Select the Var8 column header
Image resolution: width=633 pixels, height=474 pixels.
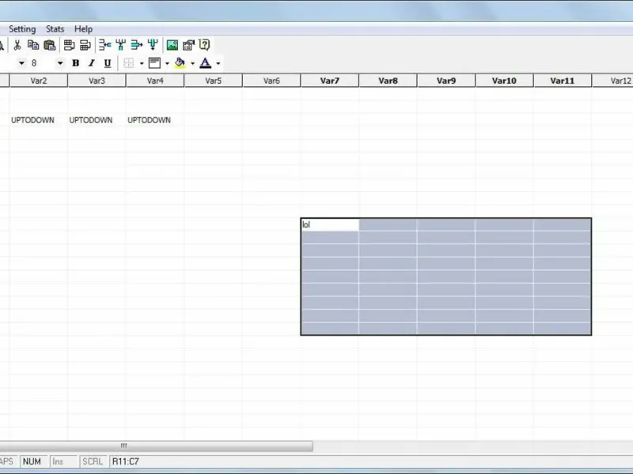388,81
